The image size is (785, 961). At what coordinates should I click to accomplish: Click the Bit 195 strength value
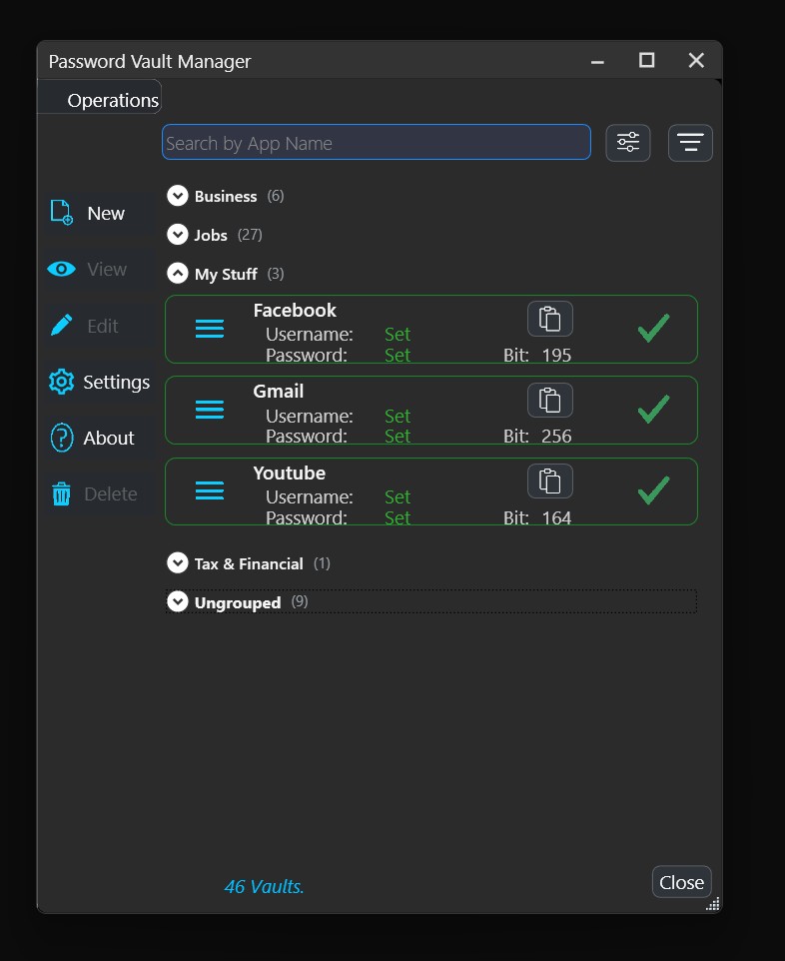tap(556, 356)
